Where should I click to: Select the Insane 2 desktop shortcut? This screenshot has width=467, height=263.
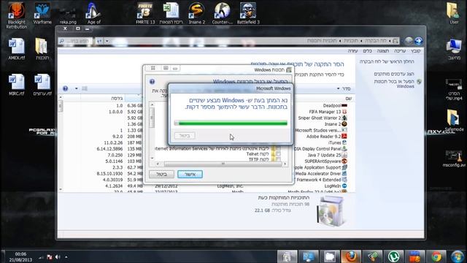pos(196,13)
